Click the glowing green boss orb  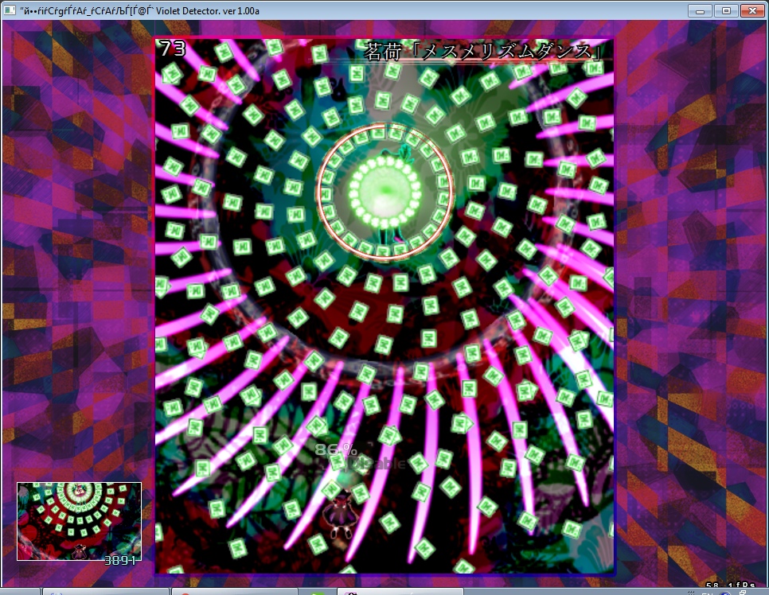point(385,191)
